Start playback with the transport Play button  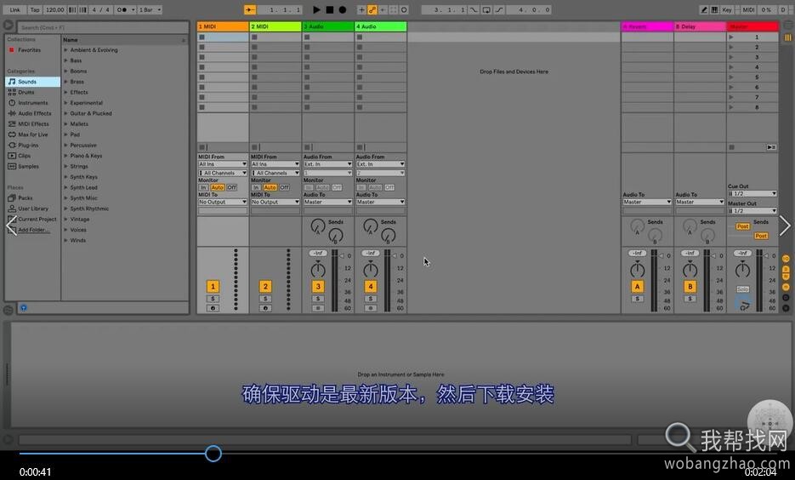pyautogui.click(x=316, y=9)
